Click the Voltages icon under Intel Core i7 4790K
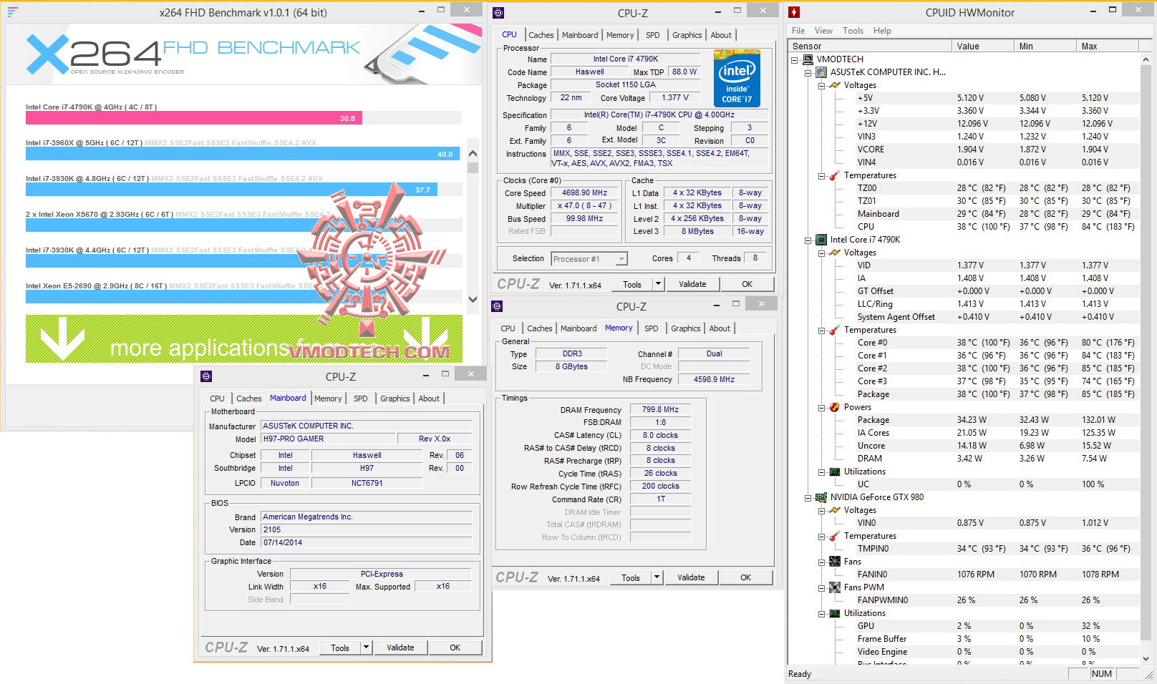Viewport: 1157px width, 684px height. (835, 253)
